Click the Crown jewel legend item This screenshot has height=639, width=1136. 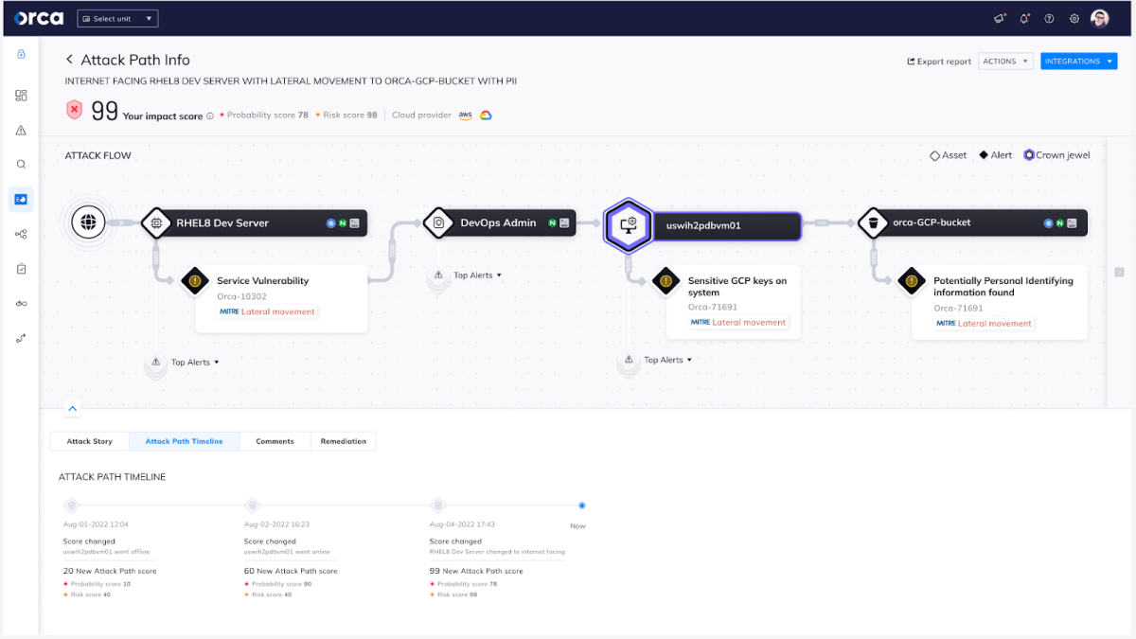[x=1056, y=155]
